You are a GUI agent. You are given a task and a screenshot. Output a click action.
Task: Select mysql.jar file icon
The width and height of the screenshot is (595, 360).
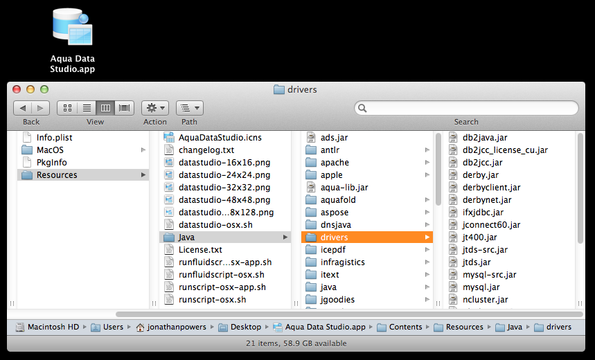[x=453, y=287]
